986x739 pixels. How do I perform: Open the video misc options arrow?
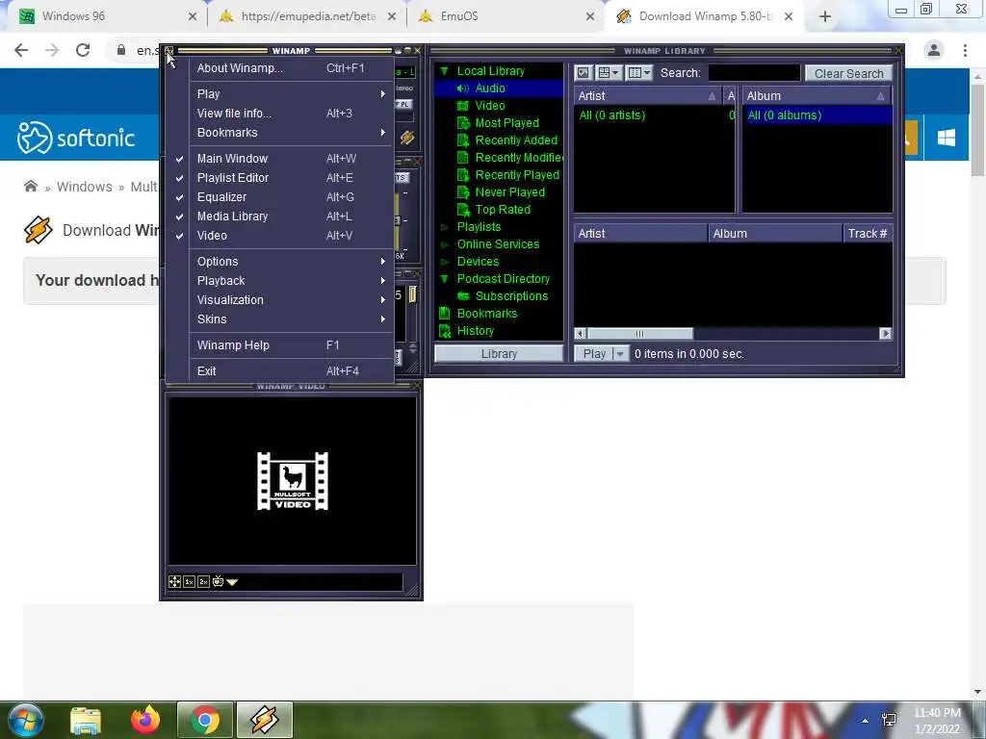coord(232,582)
